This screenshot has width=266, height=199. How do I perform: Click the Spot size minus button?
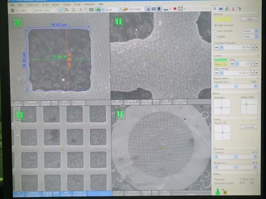tap(253, 64)
